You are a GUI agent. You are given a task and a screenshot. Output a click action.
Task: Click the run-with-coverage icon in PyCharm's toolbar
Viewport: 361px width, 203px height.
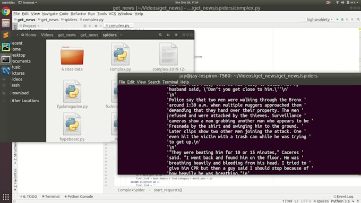point(347,20)
